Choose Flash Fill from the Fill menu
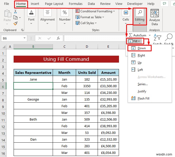The height and width of the screenshot is (157, 175). pos(150,99)
